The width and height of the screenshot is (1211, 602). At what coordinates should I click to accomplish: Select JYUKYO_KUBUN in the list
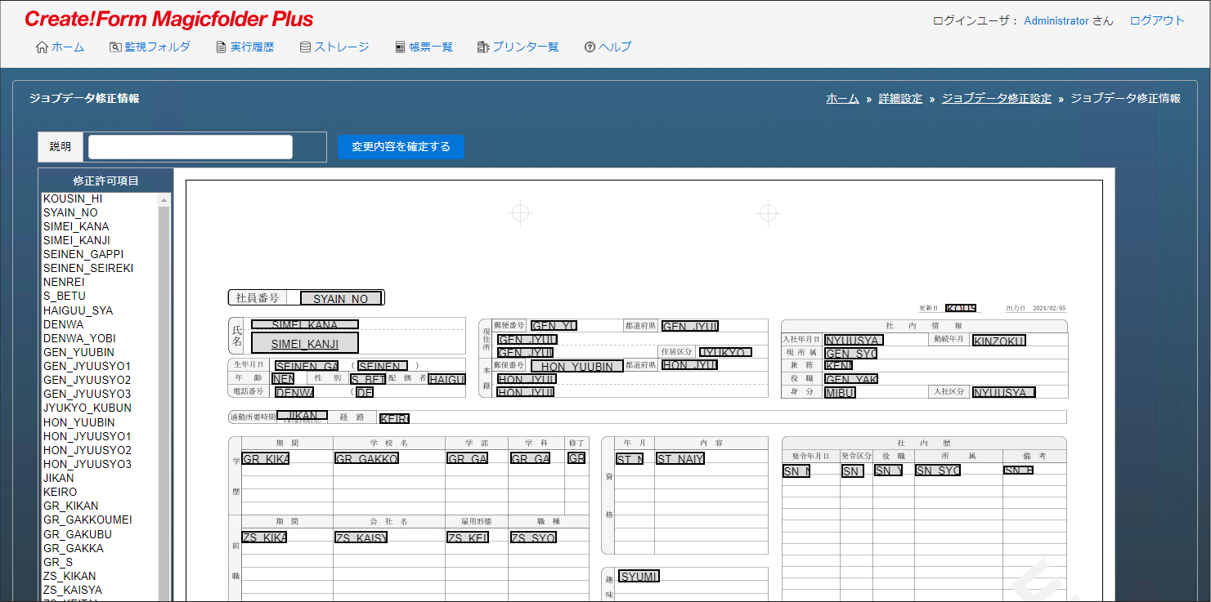coord(87,408)
